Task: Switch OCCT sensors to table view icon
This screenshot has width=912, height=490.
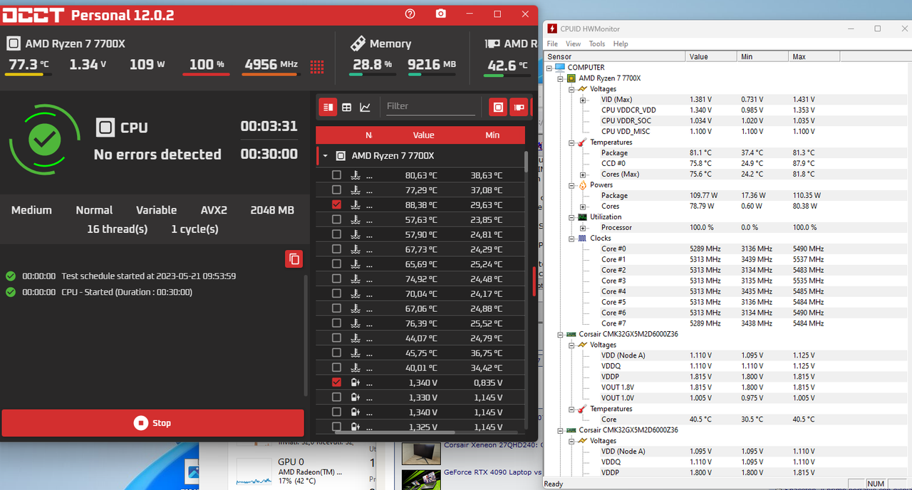Action: pyautogui.click(x=347, y=107)
